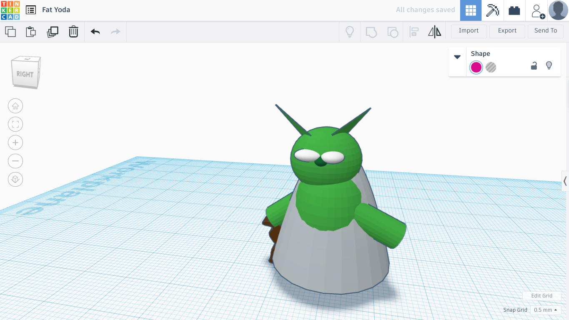Click the Export button
This screenshot has height=320, width=569.
507,31
